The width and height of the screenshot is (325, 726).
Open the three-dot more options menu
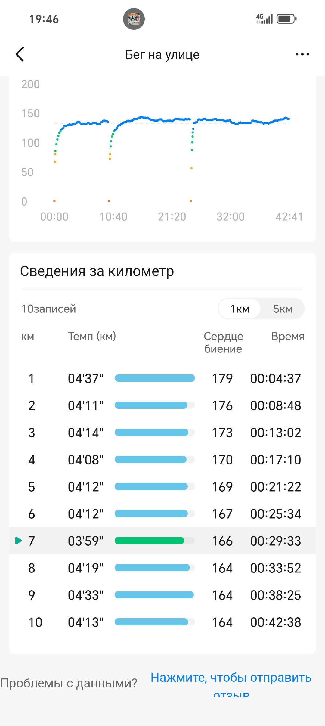[302, 54]
